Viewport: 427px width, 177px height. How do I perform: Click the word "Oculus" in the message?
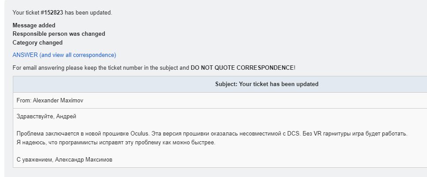(x=140, y=134)
